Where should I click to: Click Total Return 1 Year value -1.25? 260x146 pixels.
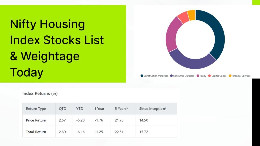(x=99, y=132)
